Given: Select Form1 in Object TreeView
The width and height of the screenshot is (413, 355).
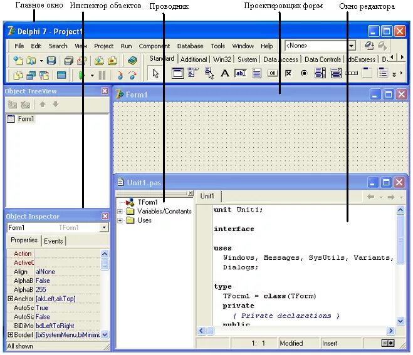Looking at the screenshot, I should pos(26,119).
